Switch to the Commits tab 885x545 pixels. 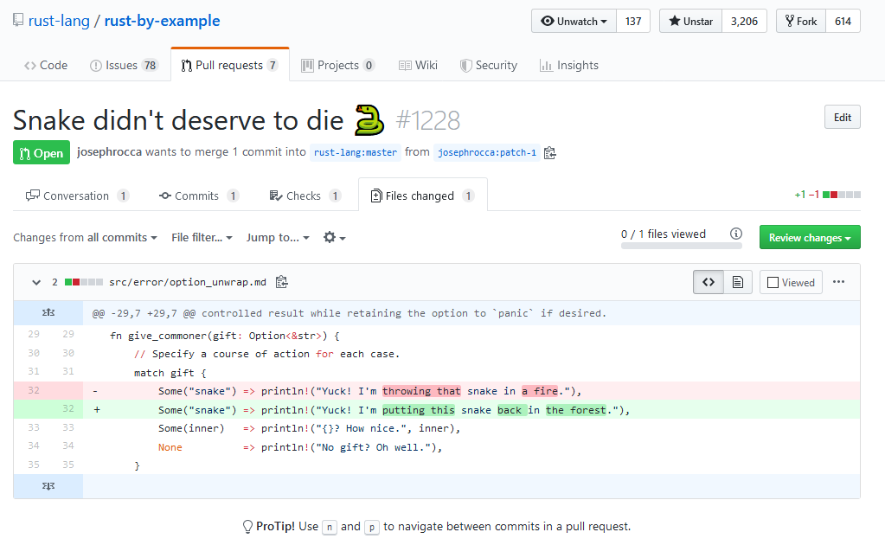[x=199, y=196]
